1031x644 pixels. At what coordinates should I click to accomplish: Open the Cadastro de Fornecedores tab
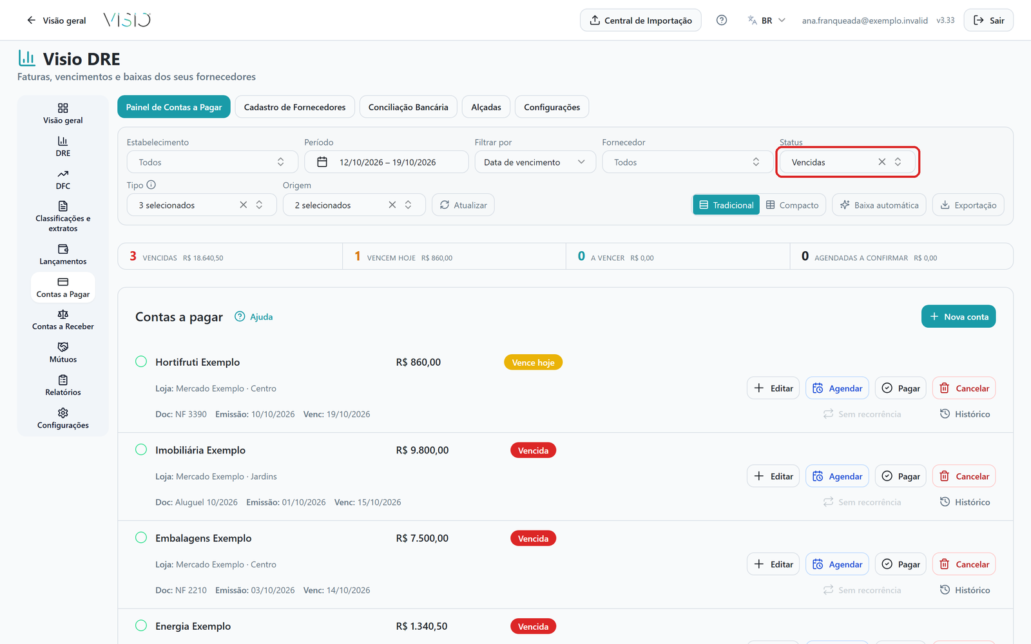(294, 107)
